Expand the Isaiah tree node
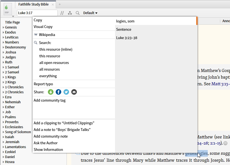Screen dimensions: 230x165 [3, 137]
